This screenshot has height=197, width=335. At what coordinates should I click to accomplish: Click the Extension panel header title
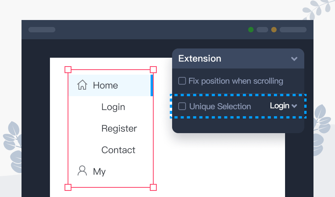(x=200, y=58)
